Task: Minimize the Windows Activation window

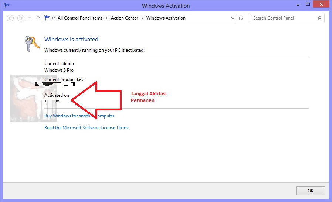Action: point(298,4)
